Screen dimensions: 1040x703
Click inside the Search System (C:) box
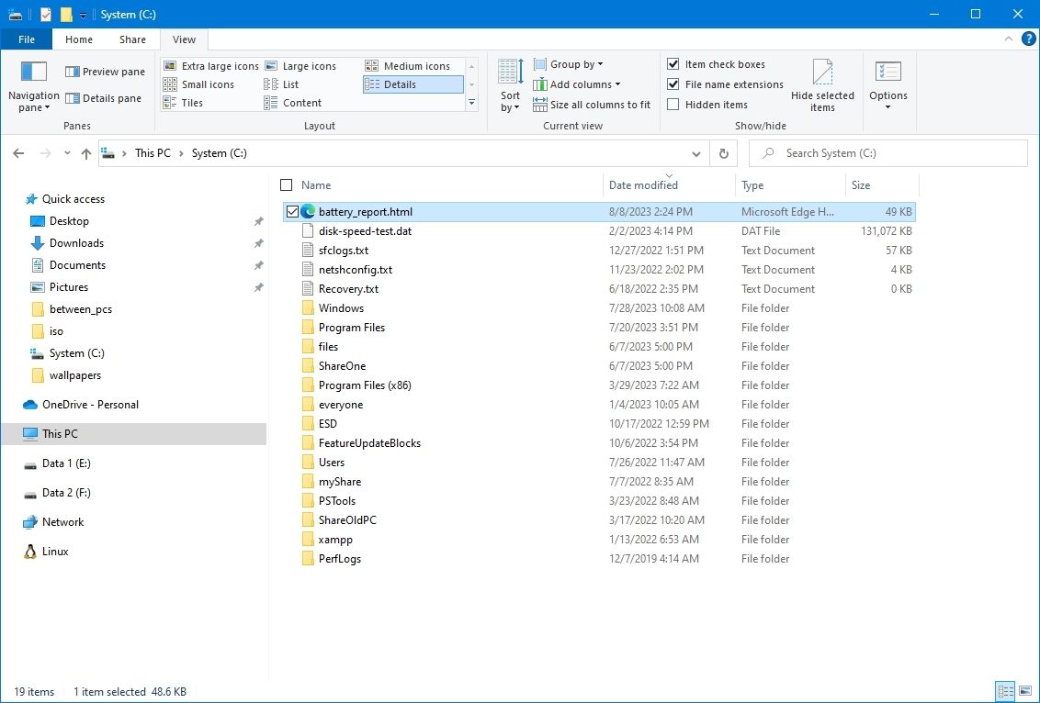click(887, 152)
